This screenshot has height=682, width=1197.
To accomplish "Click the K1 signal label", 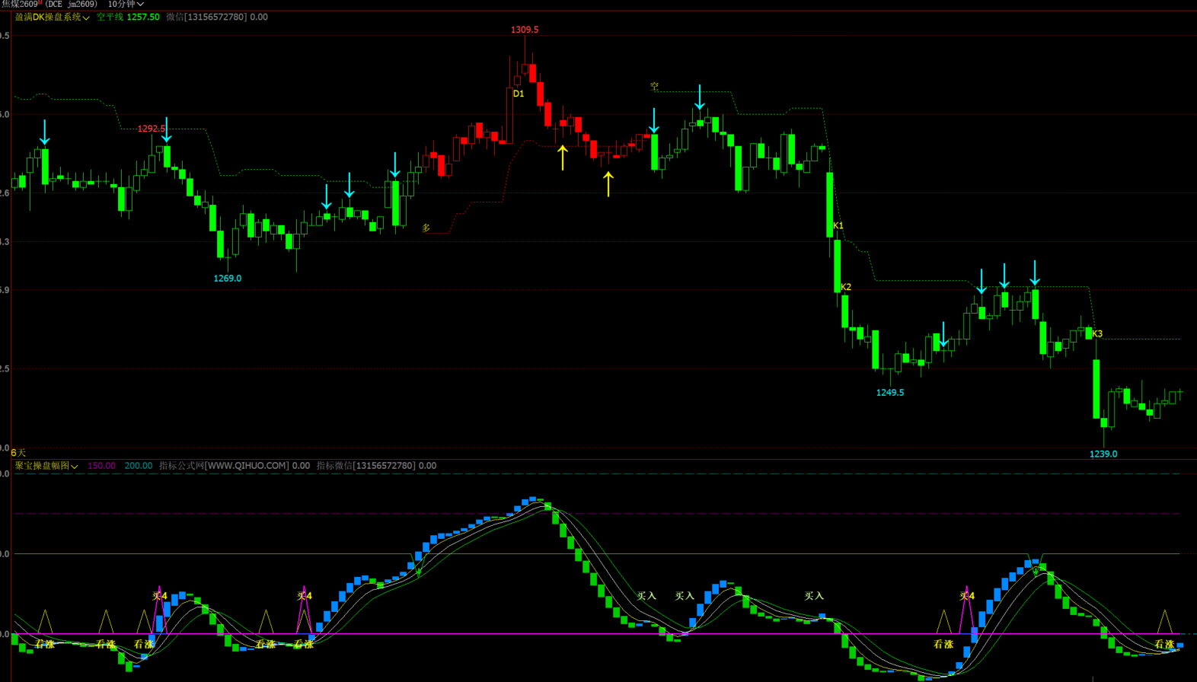I will [838, 226].
